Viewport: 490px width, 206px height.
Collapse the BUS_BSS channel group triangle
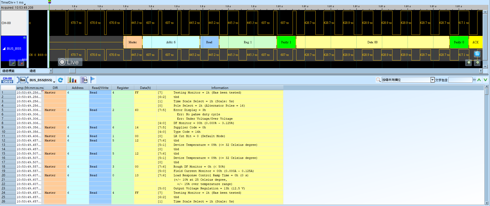pyautogui.click(x=4, y=48)
